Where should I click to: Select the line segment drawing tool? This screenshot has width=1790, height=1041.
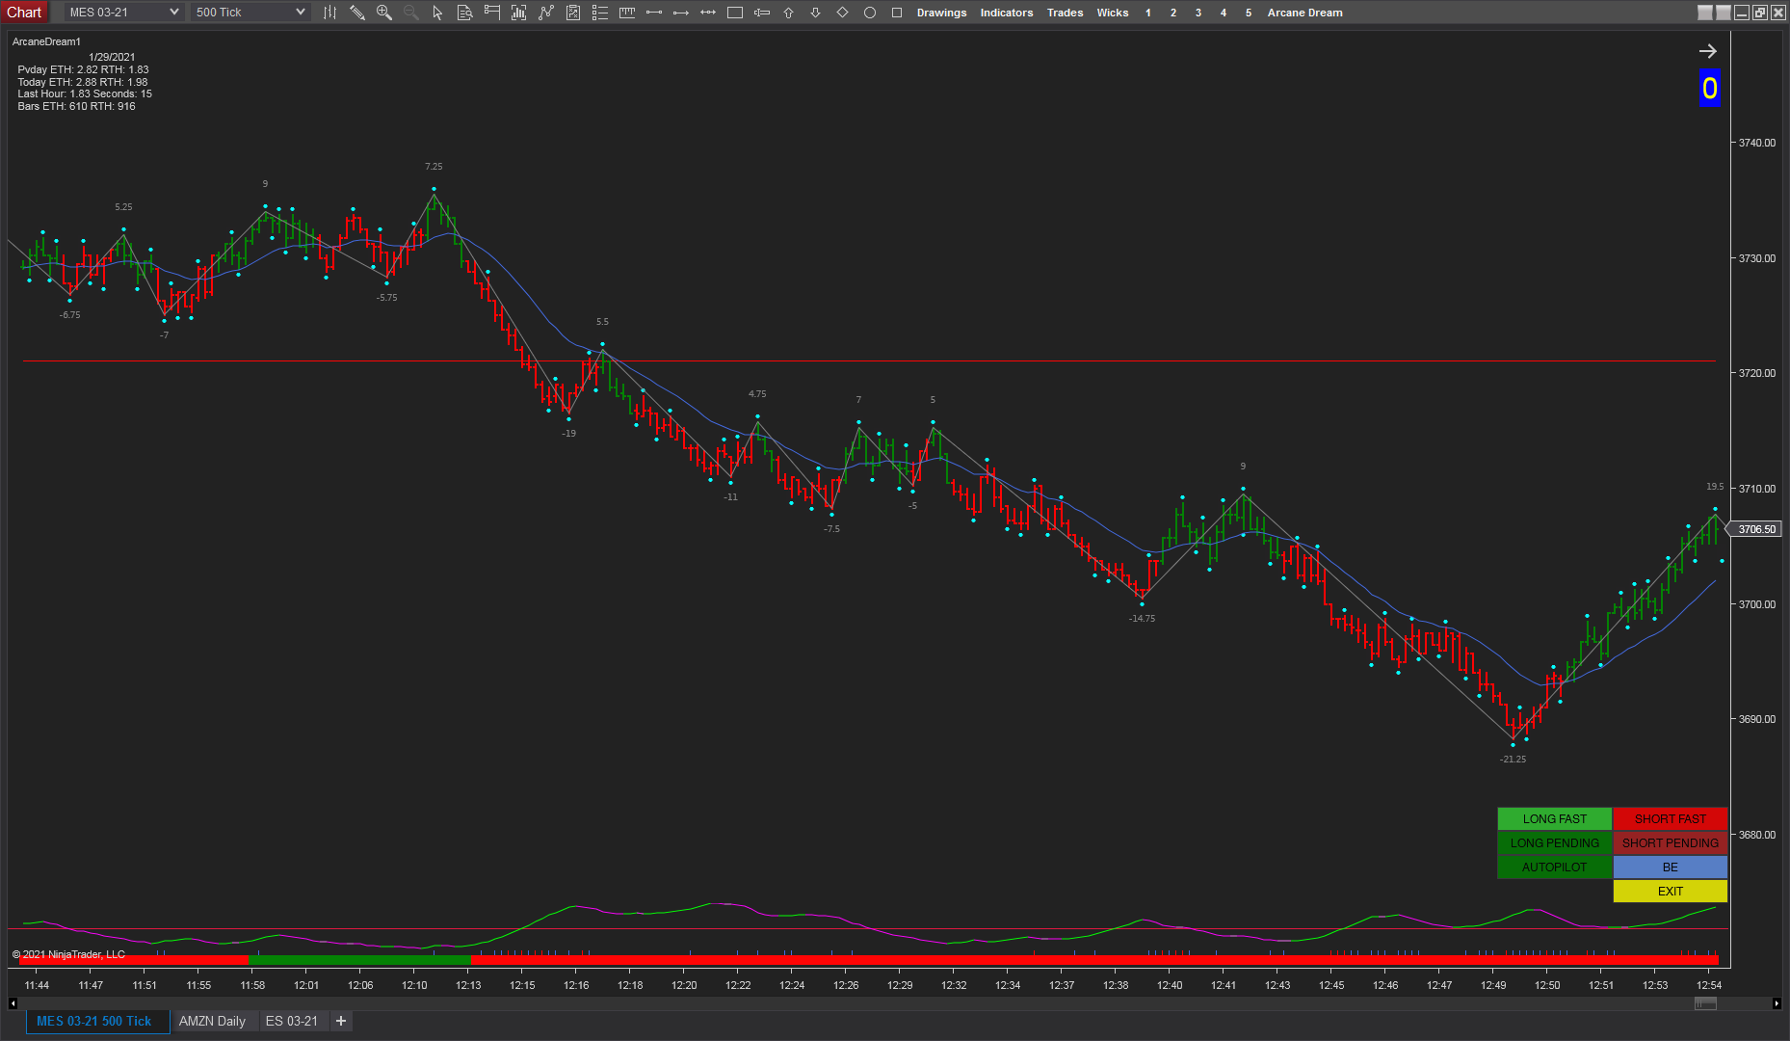pos(653,13)
